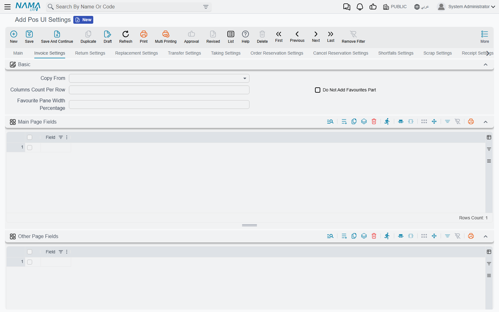Collapse the Main Page Fields section
The width and height of the screenshot is (499, 312).
click(x=486, y=122)
